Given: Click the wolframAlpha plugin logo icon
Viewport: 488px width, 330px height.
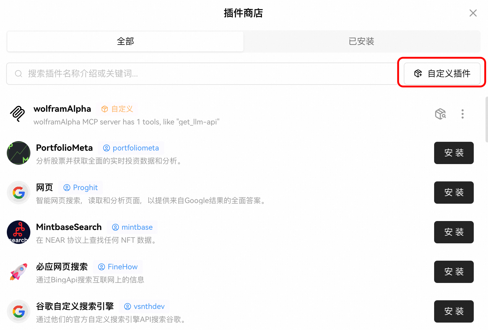Looking at the screenshot, I should pyautogui.click(x=18, y=114).
